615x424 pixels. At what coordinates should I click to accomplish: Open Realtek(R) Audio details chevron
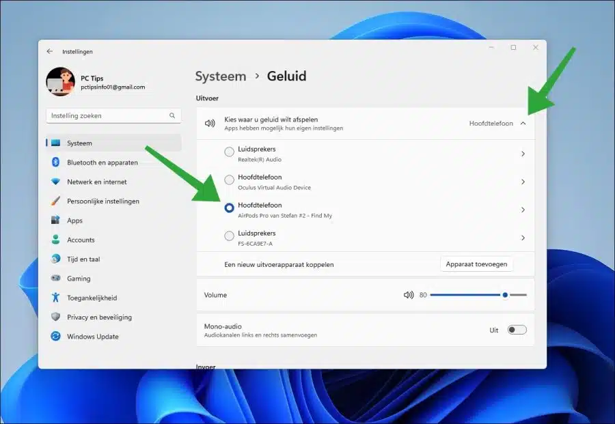coord(523,154)
